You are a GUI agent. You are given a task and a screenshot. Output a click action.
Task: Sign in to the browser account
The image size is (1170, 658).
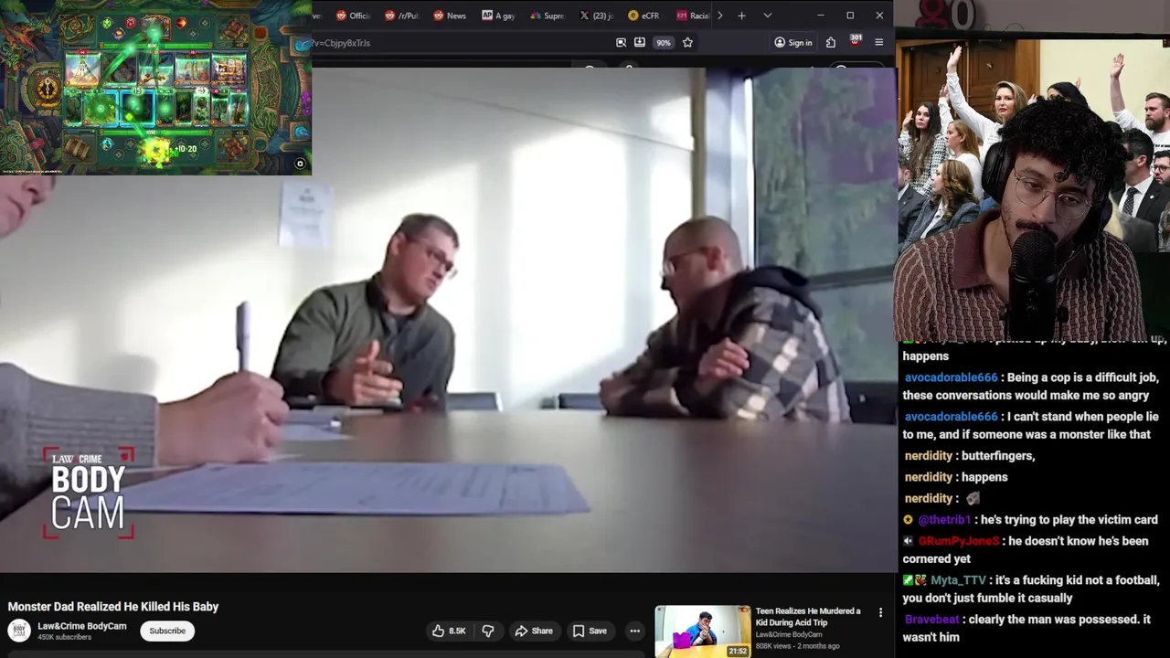point(792,42)
